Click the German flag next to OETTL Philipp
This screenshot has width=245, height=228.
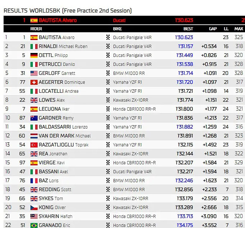pos(34,55)
